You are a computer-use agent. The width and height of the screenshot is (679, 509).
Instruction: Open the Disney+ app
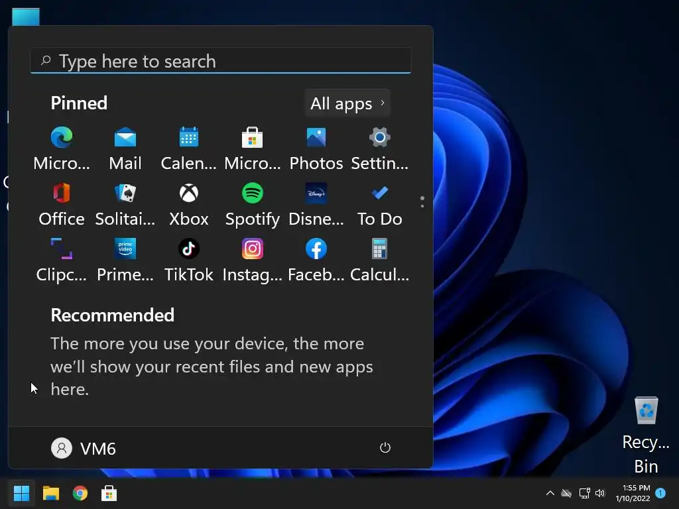(x=316, y=204)
